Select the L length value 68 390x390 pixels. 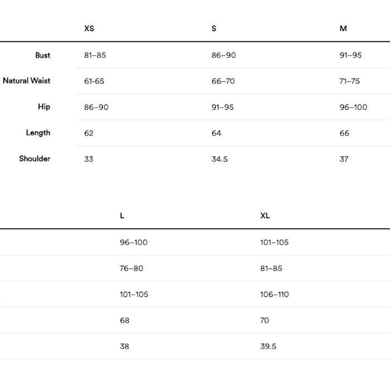pos(124,320)
